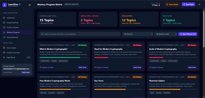205x98 pixels.
Task: Click sparkle icon on What is Modern Cryptography card
Action: [x=40, y=67]
